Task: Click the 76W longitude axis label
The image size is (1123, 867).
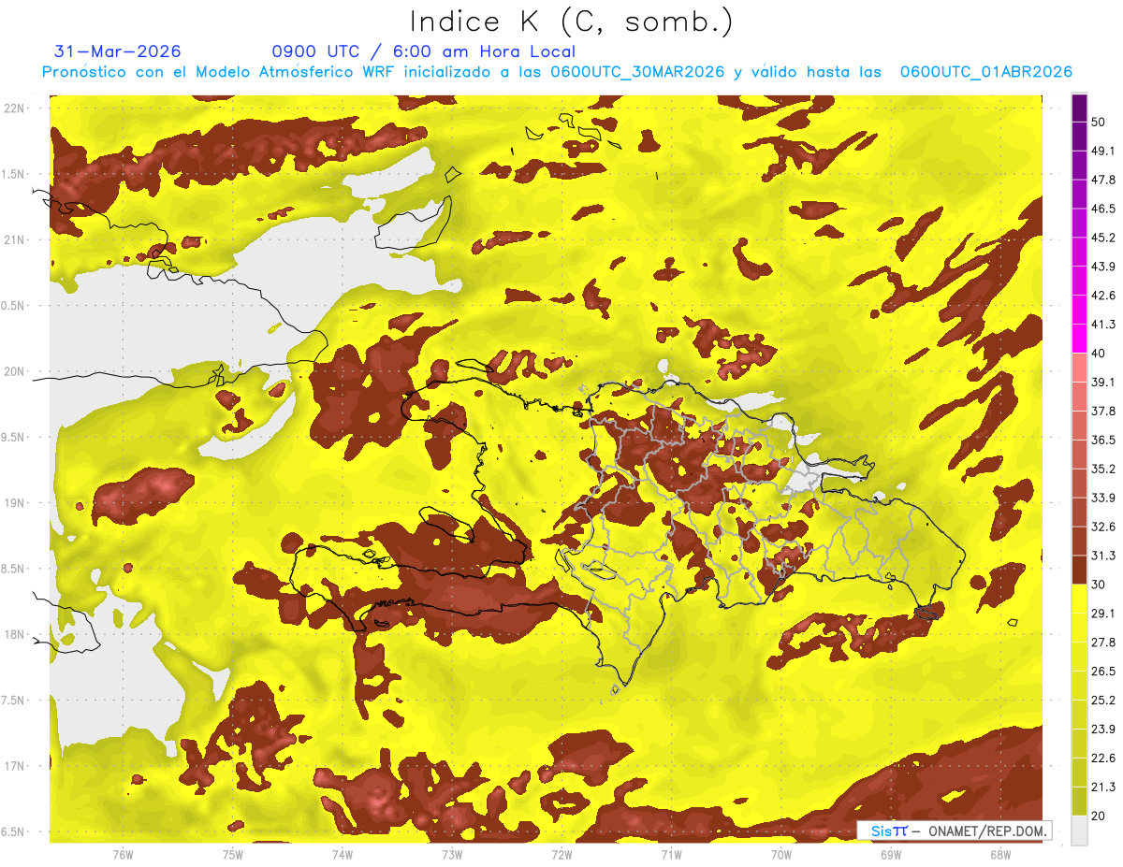Action: (123, 854)
